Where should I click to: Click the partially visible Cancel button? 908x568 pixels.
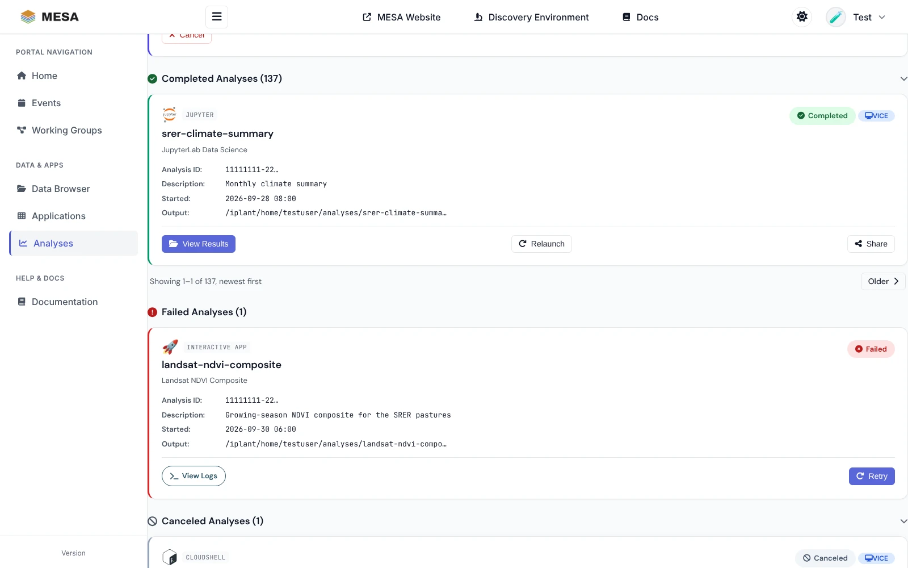187,37
